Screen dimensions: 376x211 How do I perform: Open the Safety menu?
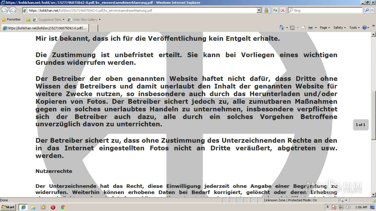tap(340, 28)
